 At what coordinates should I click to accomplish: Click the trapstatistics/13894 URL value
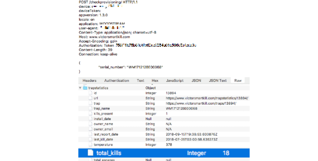[207, 98]
